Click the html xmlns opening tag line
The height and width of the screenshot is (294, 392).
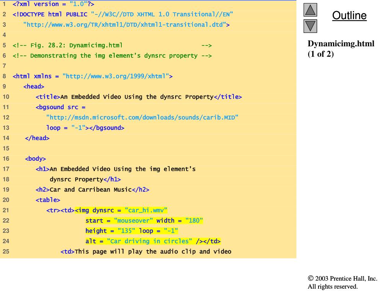pyautogui.click(x=93, y=76)
